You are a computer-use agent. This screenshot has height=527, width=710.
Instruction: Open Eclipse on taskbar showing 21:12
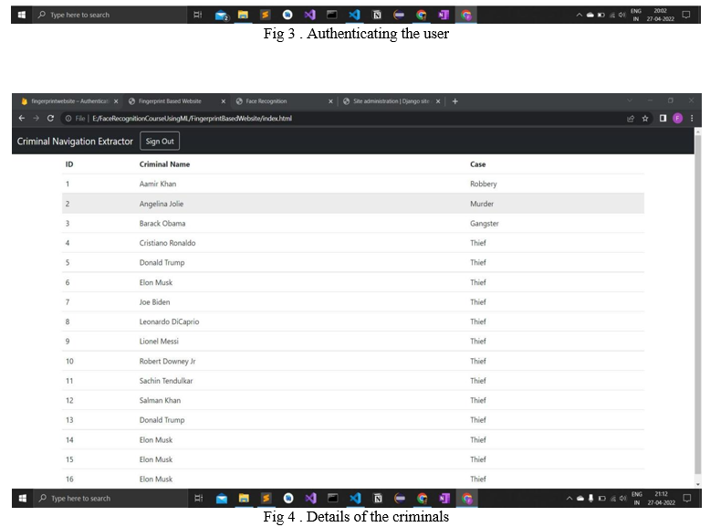pos(400,499)
